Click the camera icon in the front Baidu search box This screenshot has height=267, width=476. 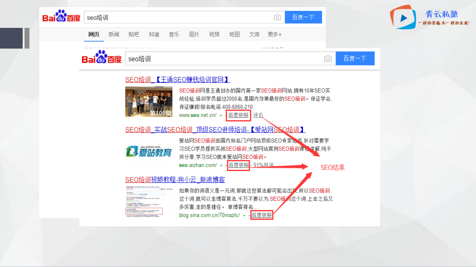(328, 59)
